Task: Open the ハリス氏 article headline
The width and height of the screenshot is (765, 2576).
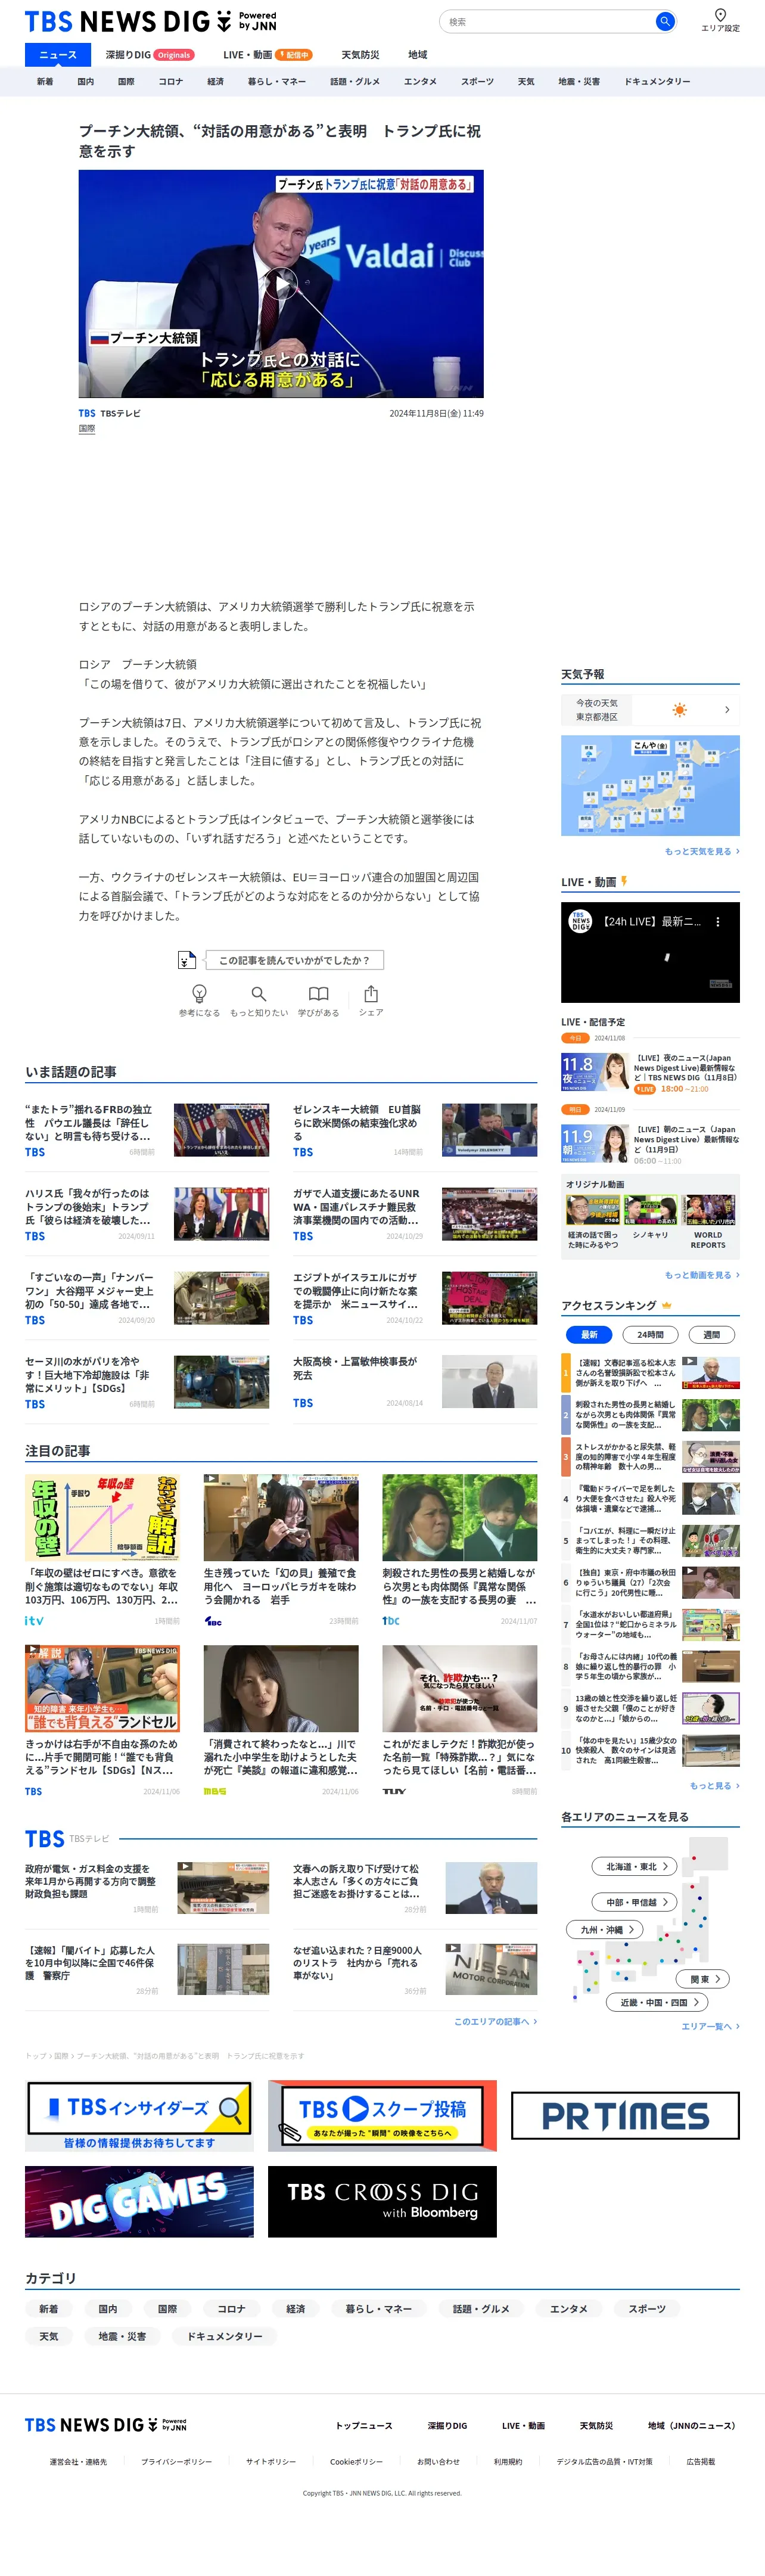Action: 89,1207
